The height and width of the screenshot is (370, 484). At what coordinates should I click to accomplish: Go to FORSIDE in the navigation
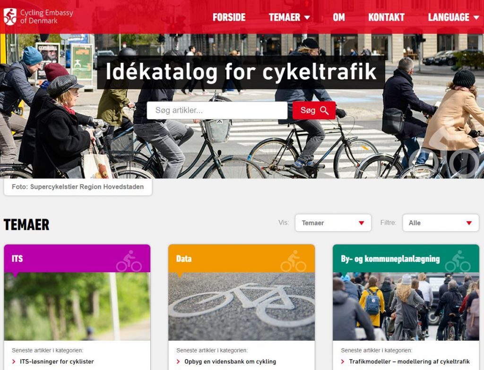tap(229, 17)
